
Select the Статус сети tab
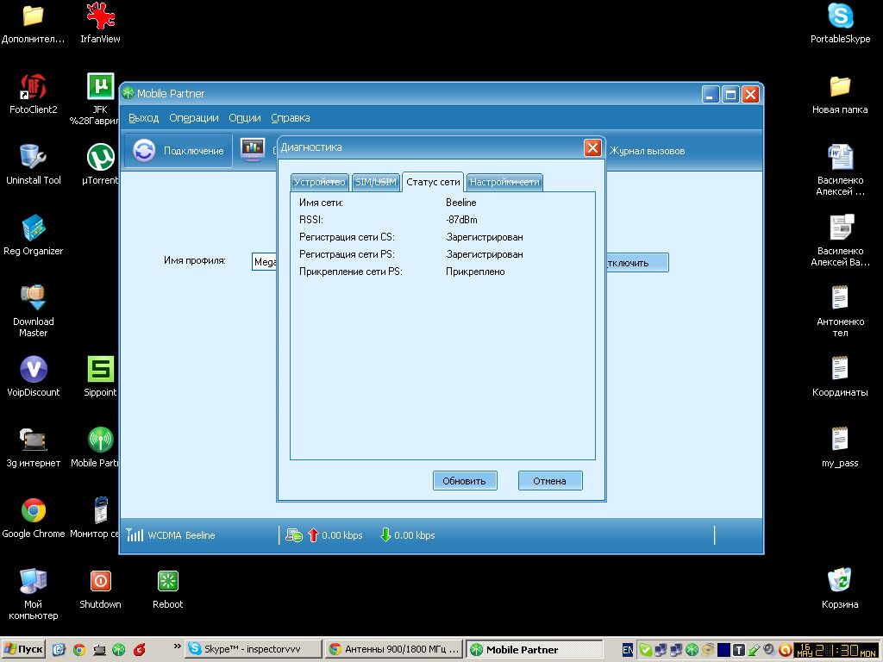(433, 182)
